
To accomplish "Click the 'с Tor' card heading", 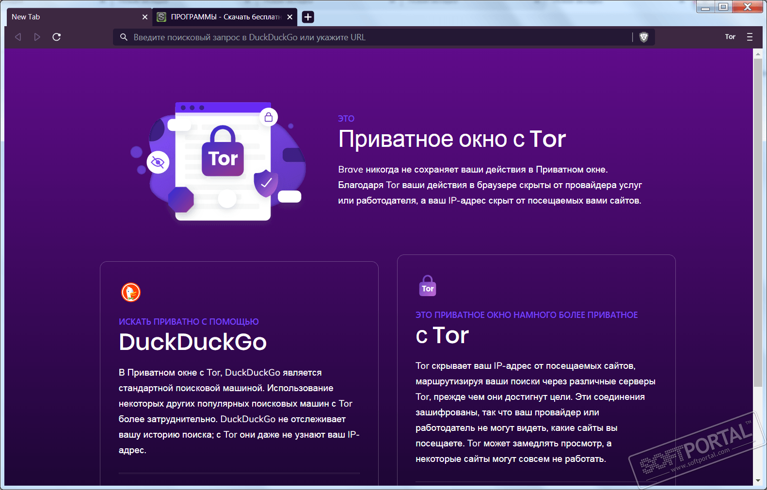I will click(x=442, y=335).
